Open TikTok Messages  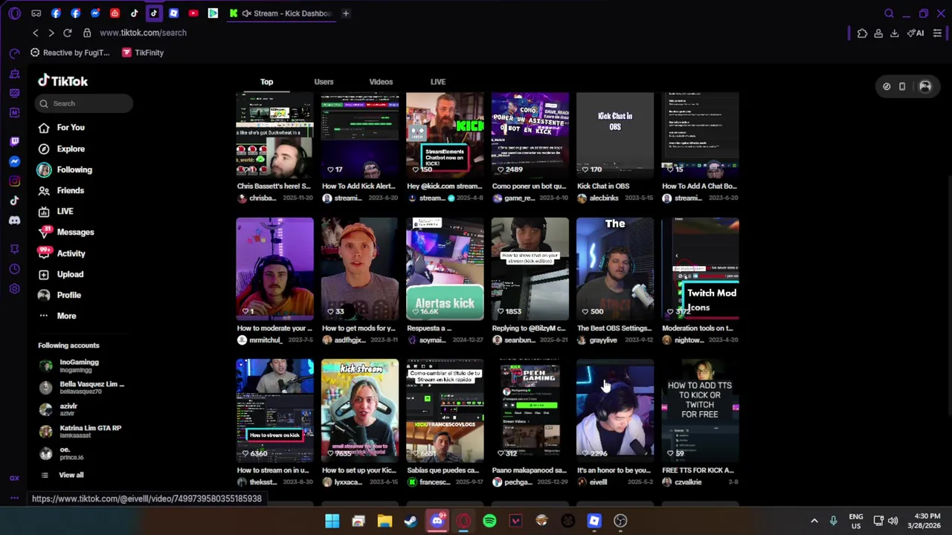[x=66, y=232]
